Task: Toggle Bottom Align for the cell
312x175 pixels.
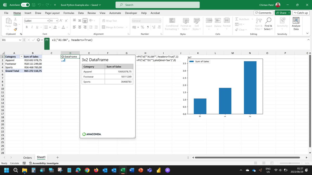Action: 85,21
